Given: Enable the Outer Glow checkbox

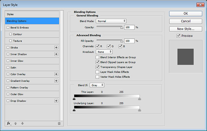Looking at the screenshot, I should coord(8,94).
